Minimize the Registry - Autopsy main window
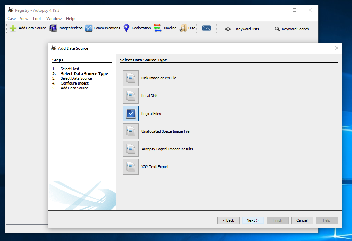This screenshot has height=241, width=352. point(279,10)
